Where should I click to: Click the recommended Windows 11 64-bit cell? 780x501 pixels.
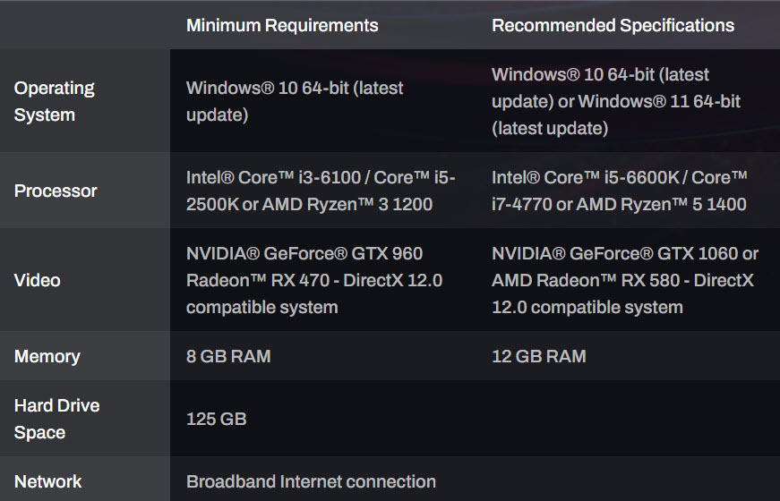(616, 101)
